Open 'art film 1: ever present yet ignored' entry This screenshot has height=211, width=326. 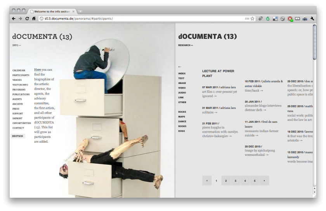[219, 94]
